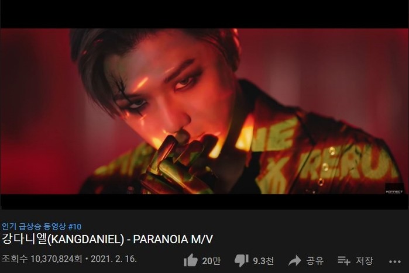The width and height of the screenshot is (409, 273).
Task: Open the 인기 급상승 동영상 #10 trending link
Action: [x=42, y=226]
